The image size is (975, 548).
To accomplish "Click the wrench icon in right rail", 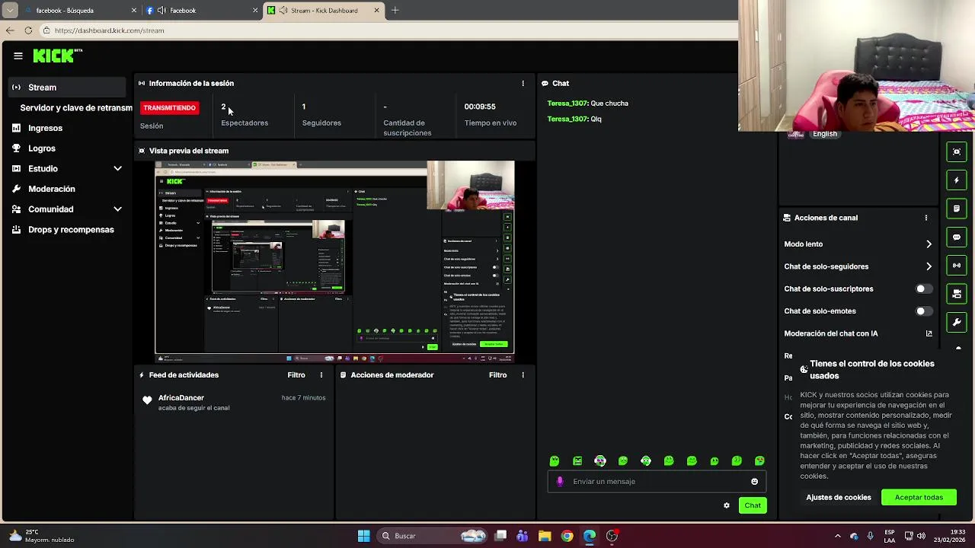I will pos(957,323).
